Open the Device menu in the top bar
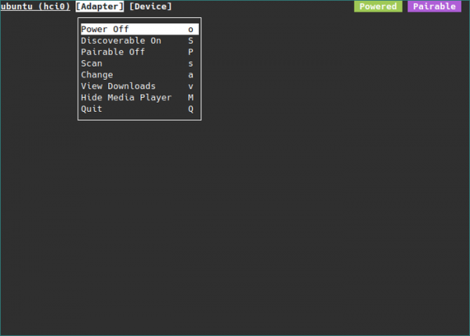Viewport: 470px width, 336px height. [150, 6]
